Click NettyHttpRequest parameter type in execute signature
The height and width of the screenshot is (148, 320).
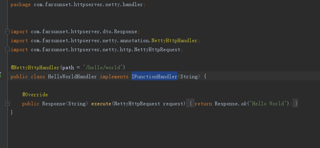(137, 104)
